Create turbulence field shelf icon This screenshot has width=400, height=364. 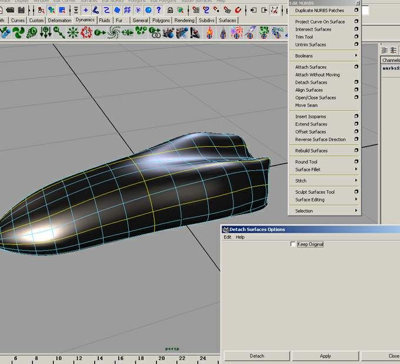tap(86, 33)
